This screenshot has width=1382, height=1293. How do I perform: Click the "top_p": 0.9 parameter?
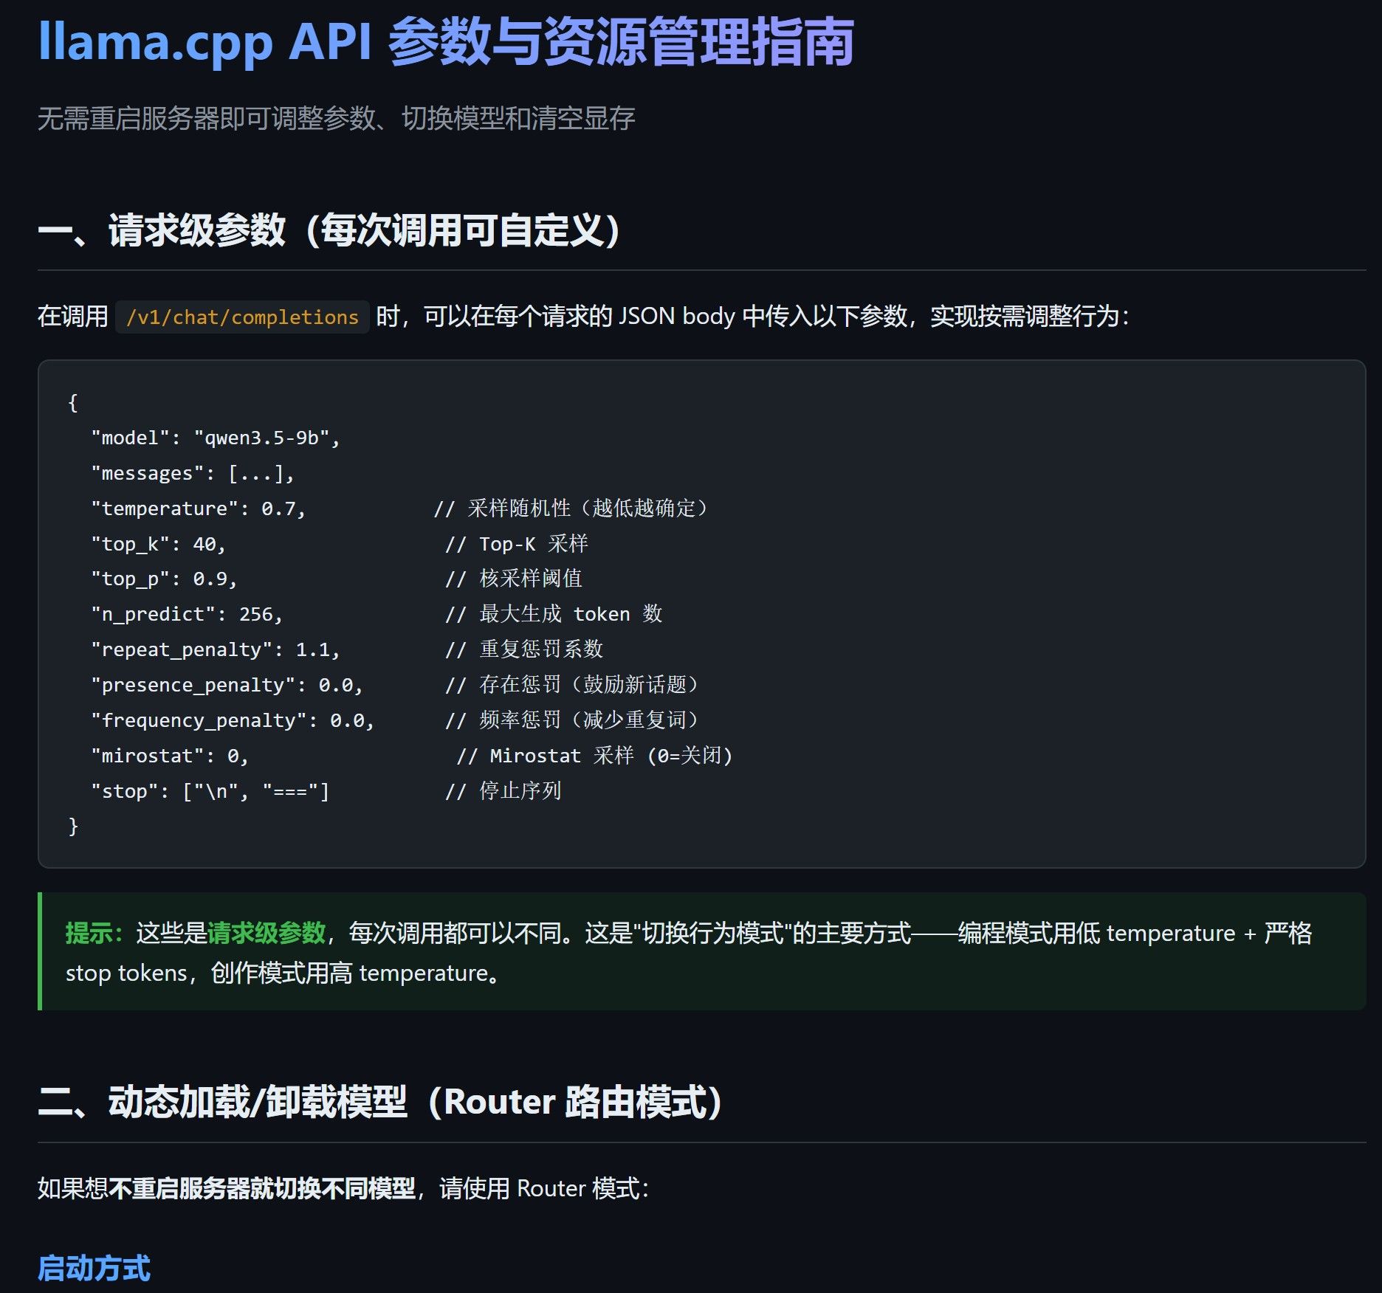coord(164,579)
